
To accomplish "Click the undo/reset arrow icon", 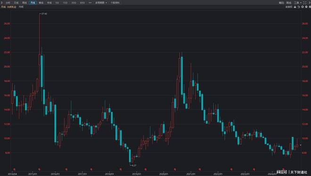I will [x=299, y=7].
